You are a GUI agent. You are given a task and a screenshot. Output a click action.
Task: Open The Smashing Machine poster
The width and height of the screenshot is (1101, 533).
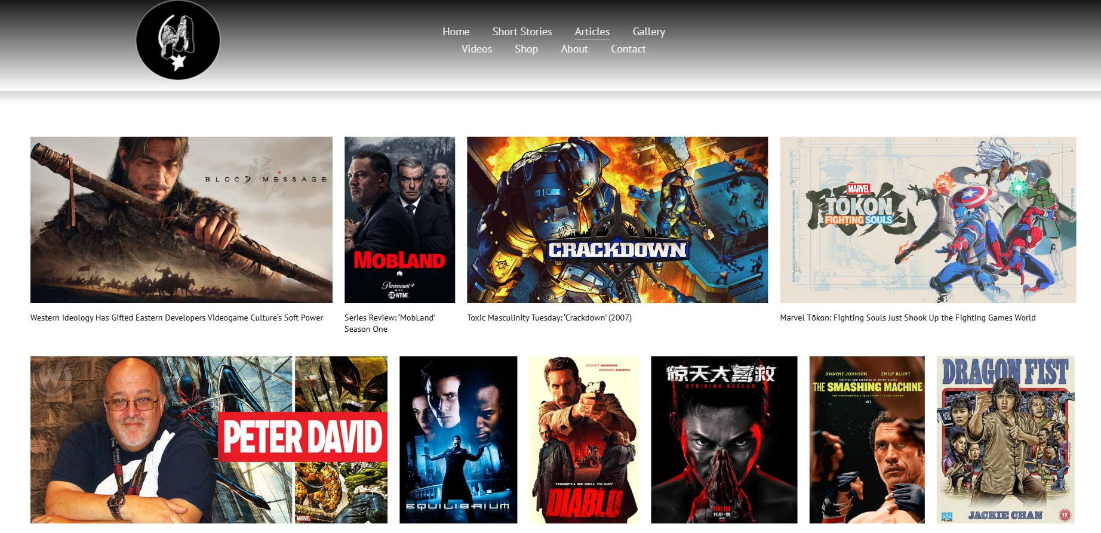coord(867,440)
